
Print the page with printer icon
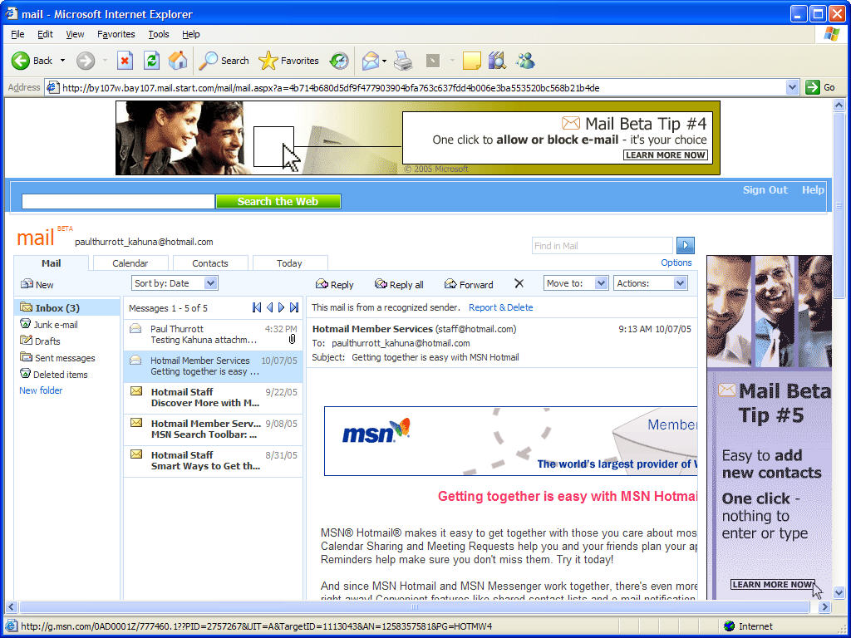click(x=403, y=61)
